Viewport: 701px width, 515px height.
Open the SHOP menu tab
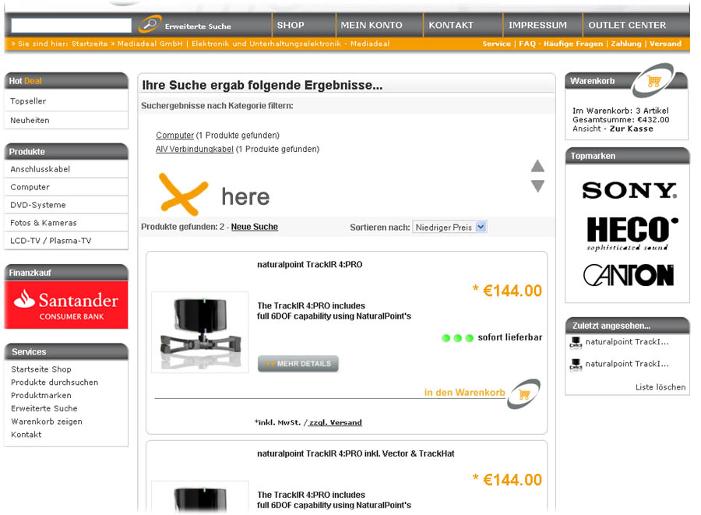point(291,25)
